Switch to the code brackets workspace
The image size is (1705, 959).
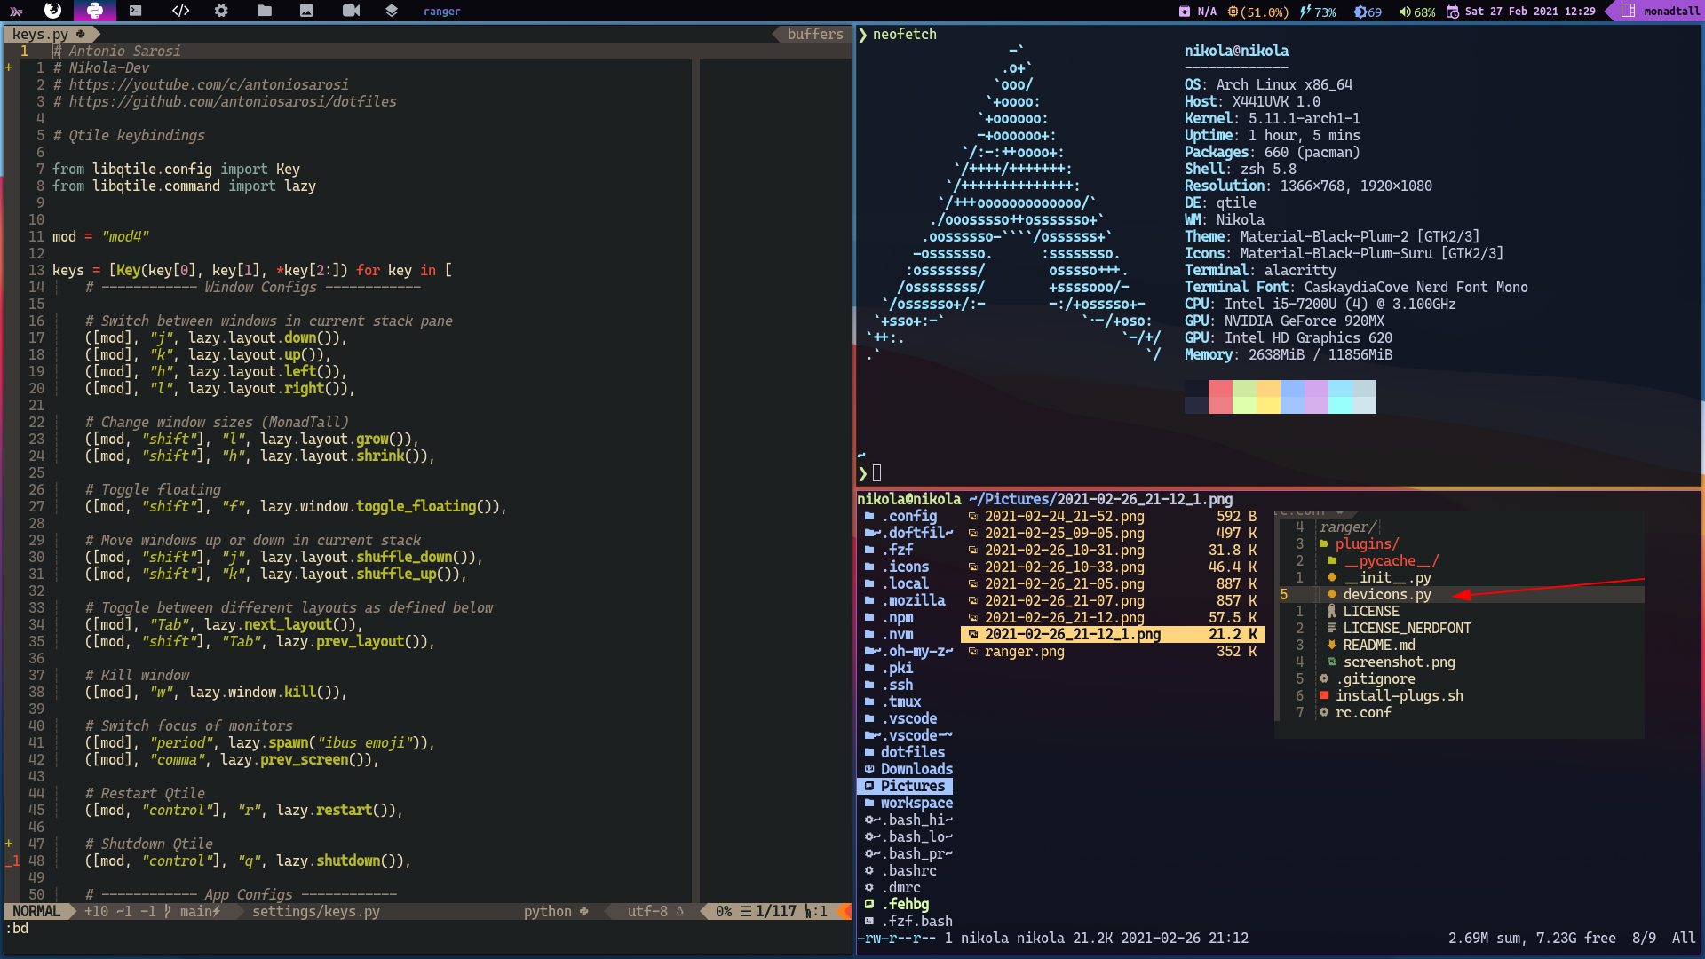[x=180, y=11]
